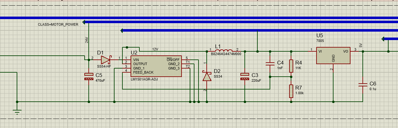Click the B82464G4474M000 part label
Viewport: 398px width, 128px height.
point(226,54)
